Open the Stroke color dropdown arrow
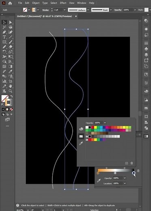Viewport: 151px width, 211px height. [x=38, y=10]
